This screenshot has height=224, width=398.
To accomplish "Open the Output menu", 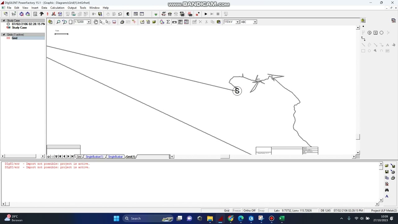I will coord(72,8).
